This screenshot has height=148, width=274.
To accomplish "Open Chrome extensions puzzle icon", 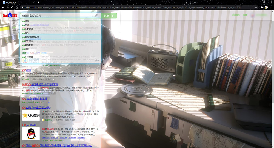I will coord(262,7).
